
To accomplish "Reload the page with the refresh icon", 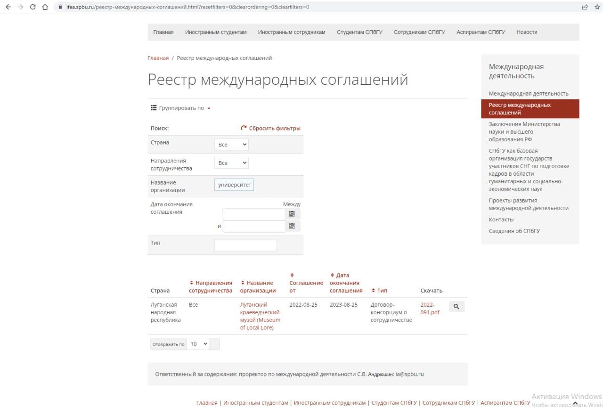I will coord(33,7).
